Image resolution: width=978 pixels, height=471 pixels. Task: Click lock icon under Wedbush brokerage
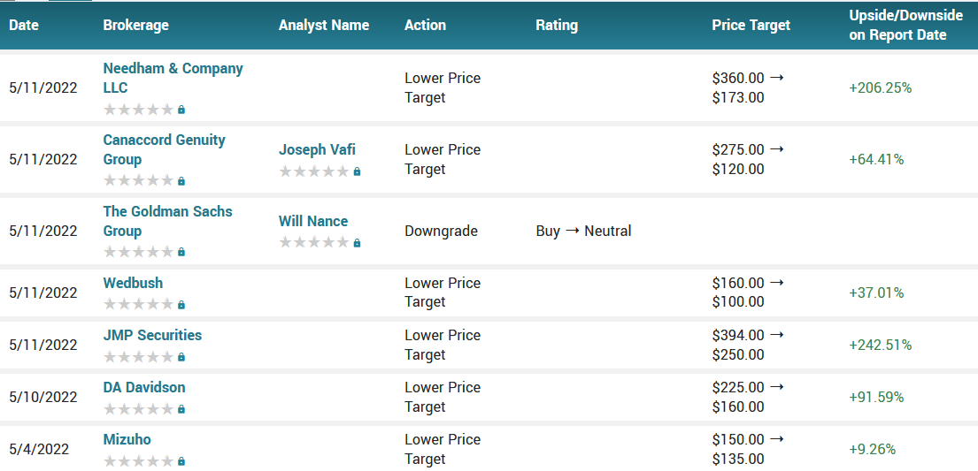pos(181,305)
